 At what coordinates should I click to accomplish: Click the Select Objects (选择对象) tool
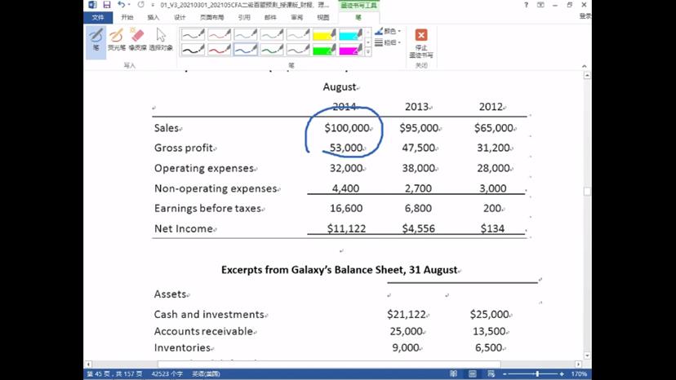tap(161, 39)
